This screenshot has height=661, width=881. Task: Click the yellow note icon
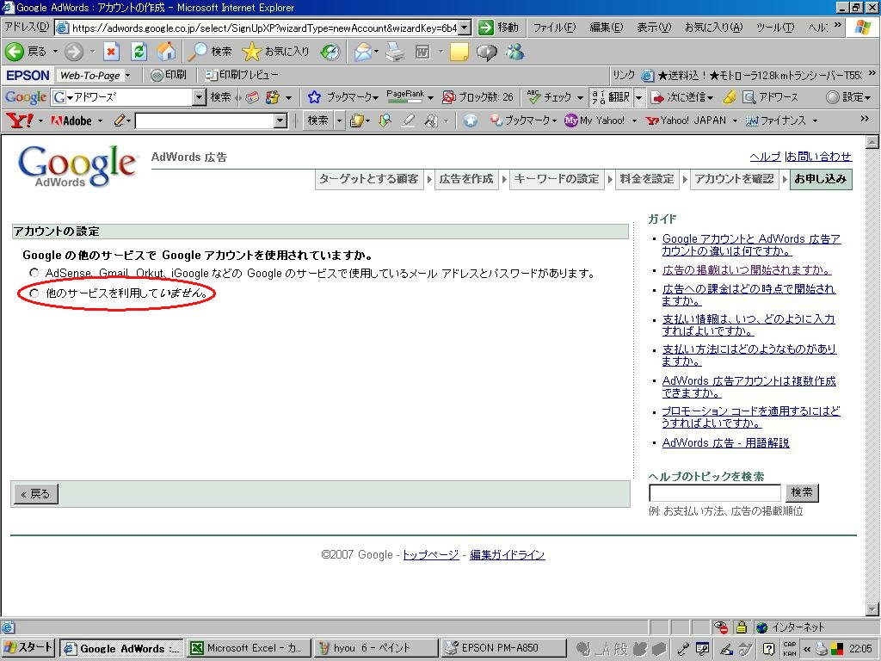tap(459, 52)
